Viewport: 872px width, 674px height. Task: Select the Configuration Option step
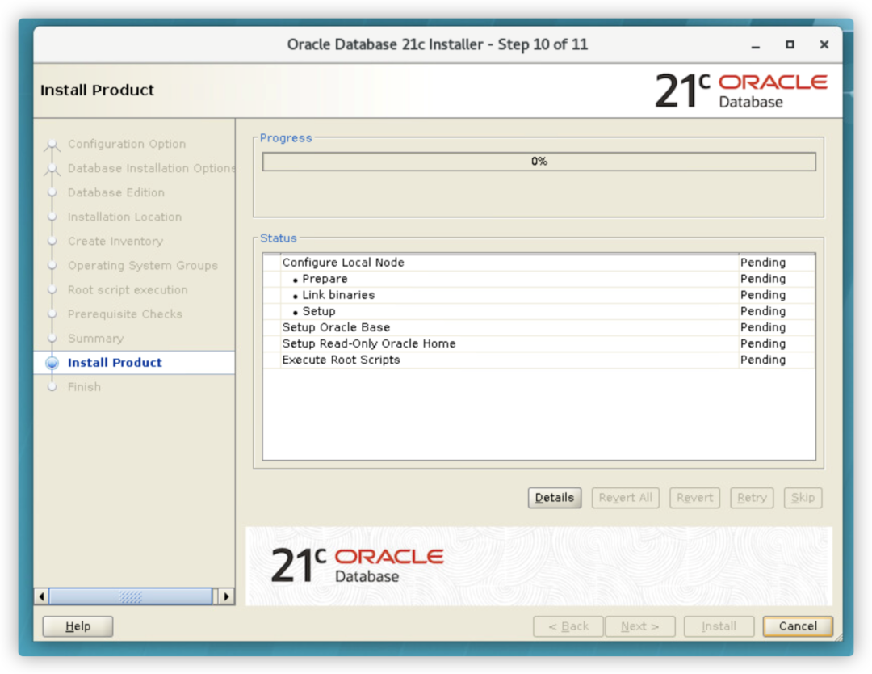click(127, 144)
